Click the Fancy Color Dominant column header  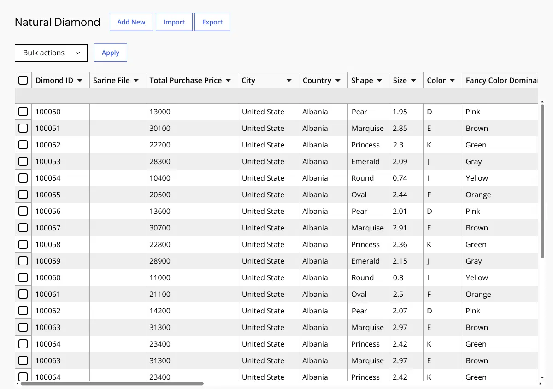tap(500, 80)
